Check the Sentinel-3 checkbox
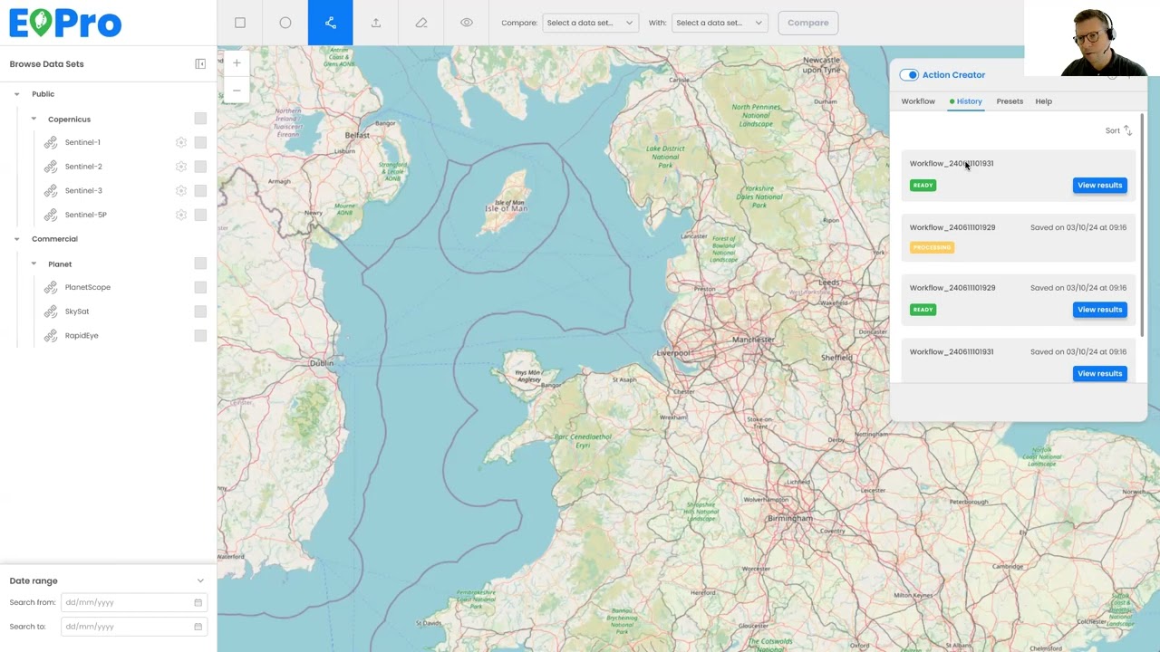The height and width of the screenshot is (652, 1160). [x=200, y=191]
